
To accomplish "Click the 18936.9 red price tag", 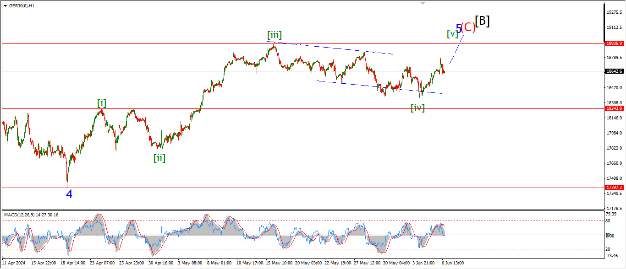I will (x=614, y=43).
